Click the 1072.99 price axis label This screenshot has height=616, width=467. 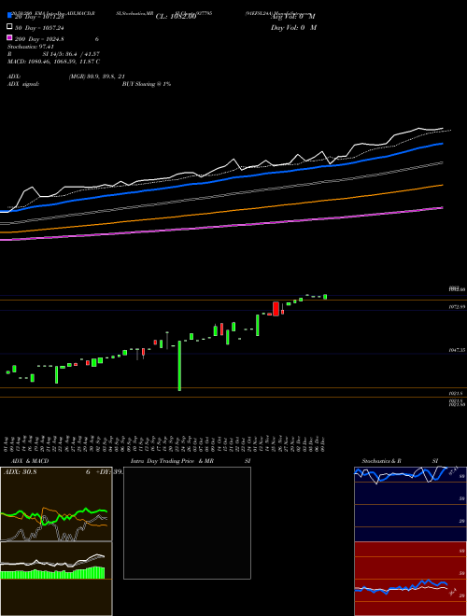pos(457,306)
